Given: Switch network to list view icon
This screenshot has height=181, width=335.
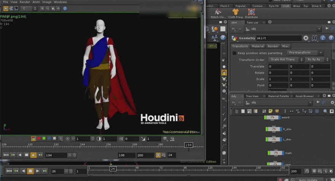Looking at the screenshot, I should pyautogui.click(x=243, y=111).
